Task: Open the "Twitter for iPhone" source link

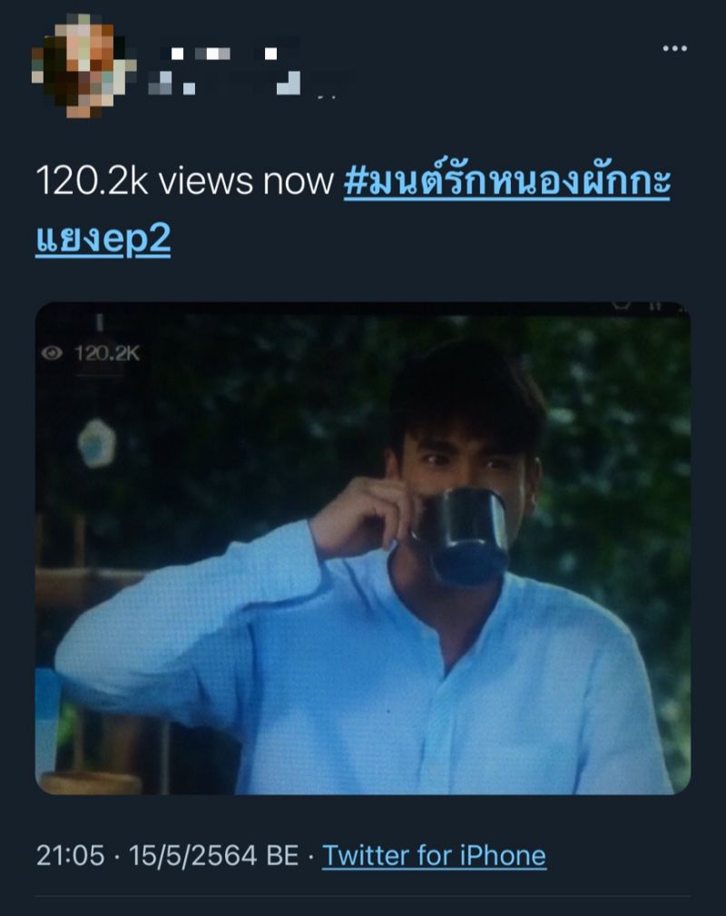Action: pos(434,855)
